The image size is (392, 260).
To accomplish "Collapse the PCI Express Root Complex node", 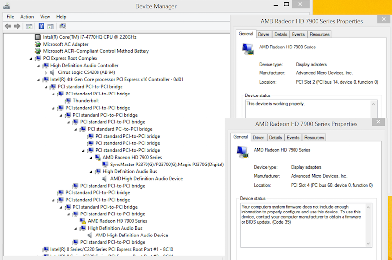I will pyautogui.click(x=31, y=59).
